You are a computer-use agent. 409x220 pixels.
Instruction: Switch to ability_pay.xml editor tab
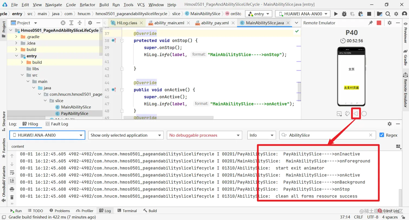[x=215, y=23]
